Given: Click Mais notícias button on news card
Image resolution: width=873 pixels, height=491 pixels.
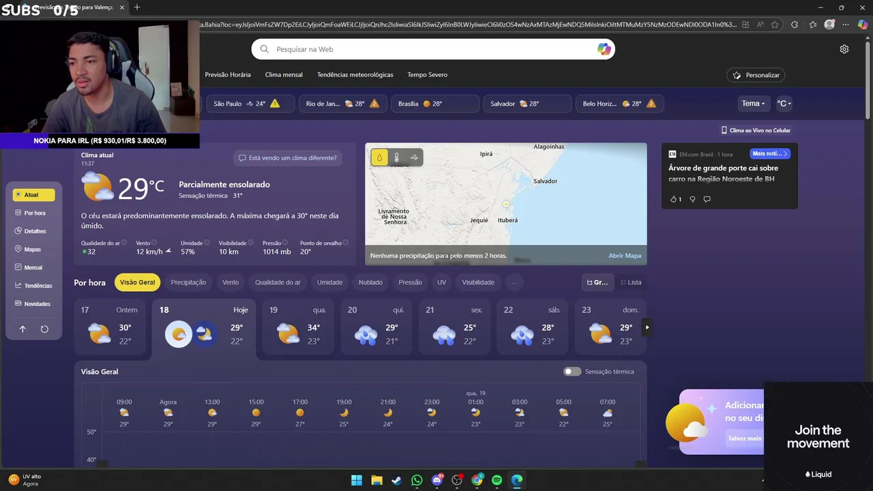Looking at the screenshot, I should (769, 154).
